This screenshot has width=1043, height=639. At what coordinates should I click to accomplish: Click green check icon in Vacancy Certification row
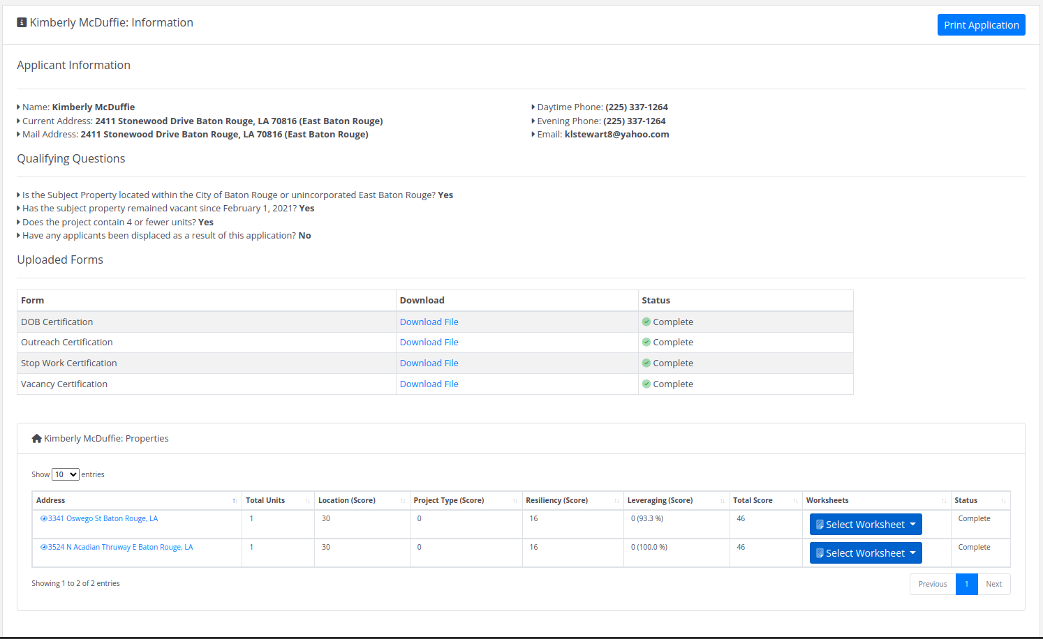[x=646, y=384]
